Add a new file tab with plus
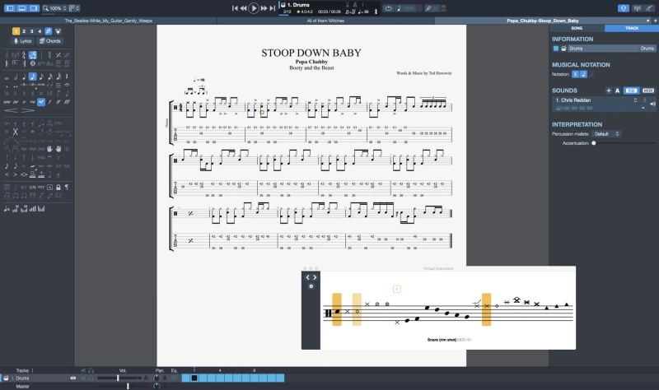The height and width of the screenshot is (390, 659). point(655,21)
